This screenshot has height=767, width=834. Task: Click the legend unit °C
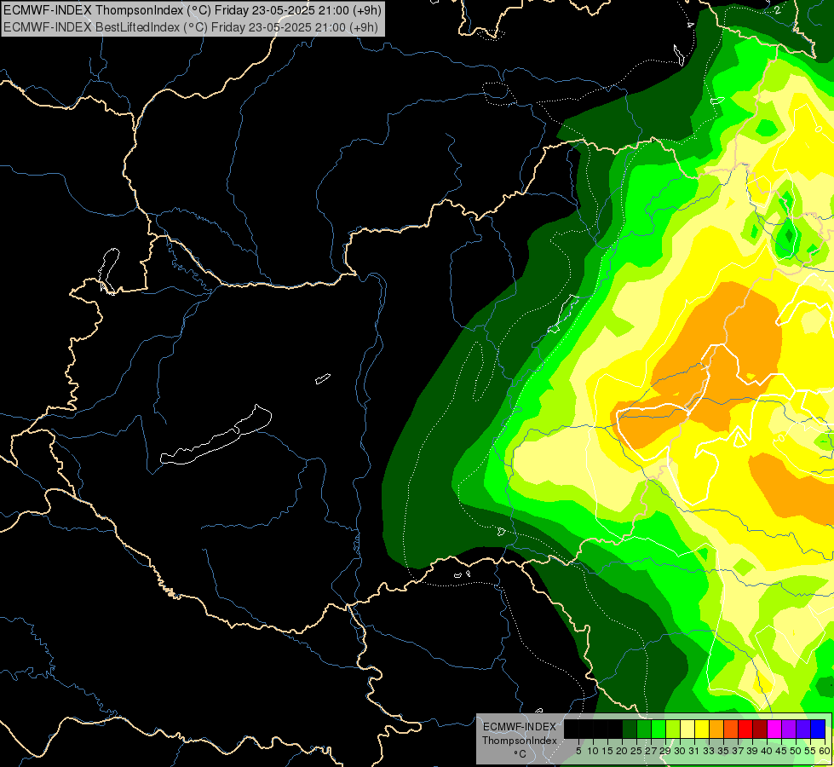coord(521,754)
